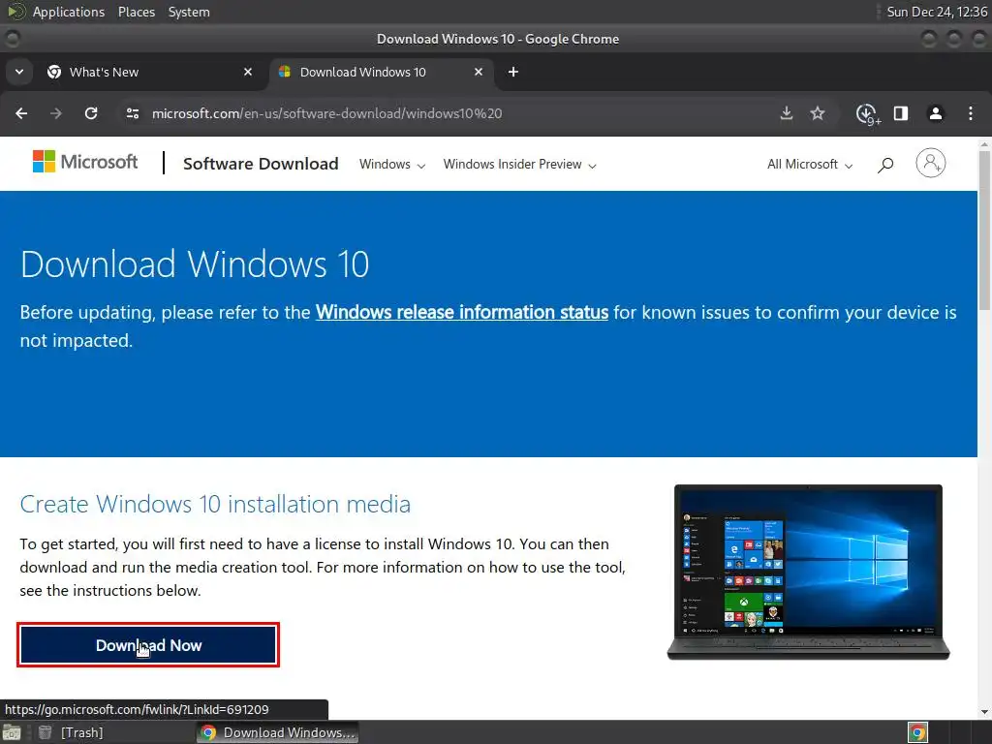Click the browser forward arrow
992x744 pixels.
pos(56,113)
